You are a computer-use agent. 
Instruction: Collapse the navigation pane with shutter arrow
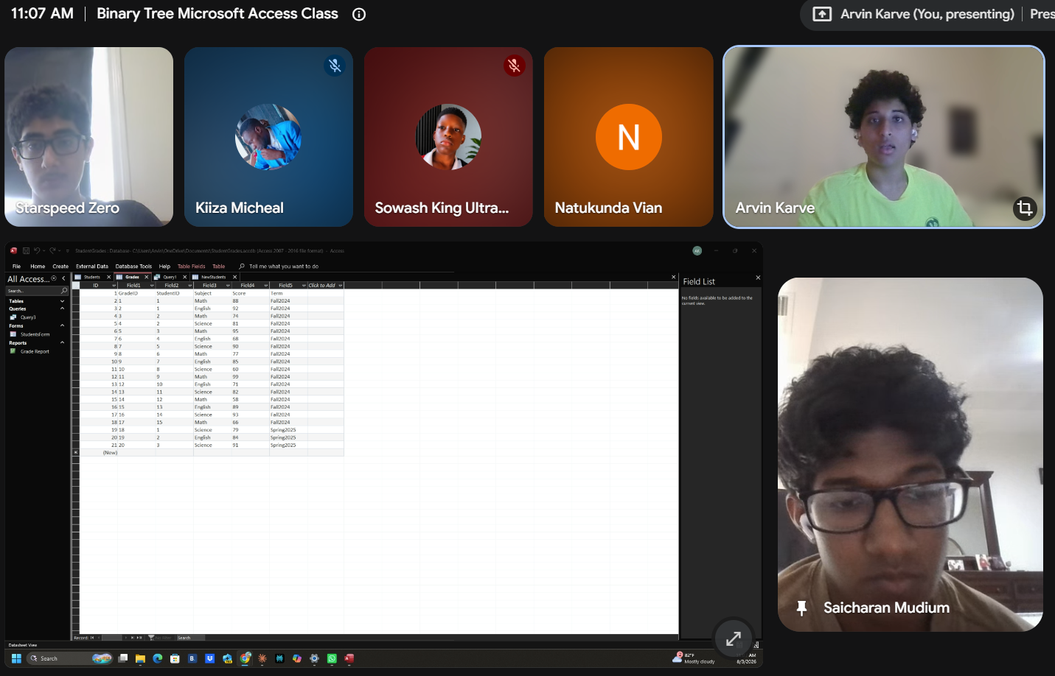coord(63,278)
